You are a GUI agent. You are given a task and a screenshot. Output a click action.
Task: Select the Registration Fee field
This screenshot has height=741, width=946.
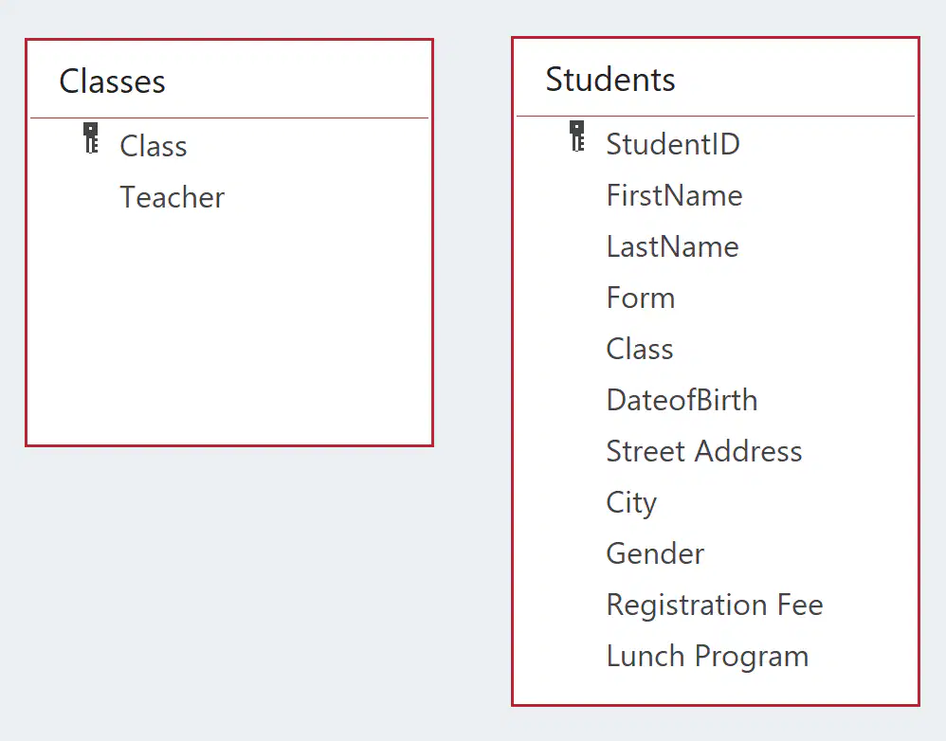715,605
